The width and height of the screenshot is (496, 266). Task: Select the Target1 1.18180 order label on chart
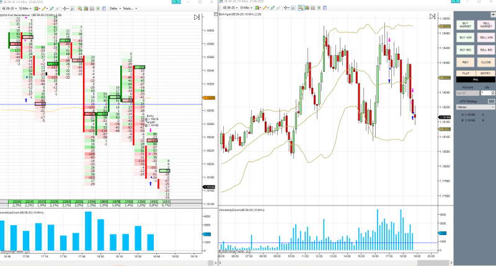(x=152, y=124)
